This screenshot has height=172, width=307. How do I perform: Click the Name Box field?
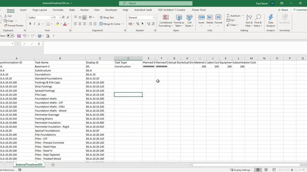tap(7, 43)
